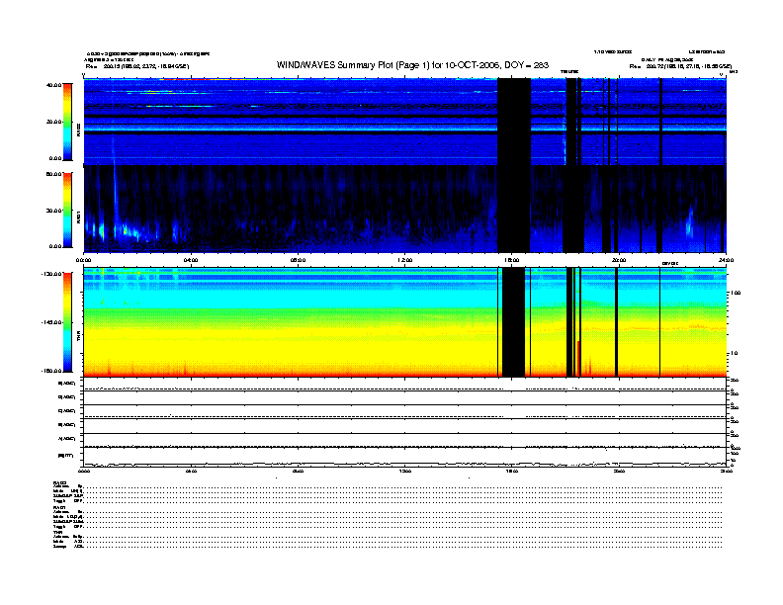This screenshot has height=605, width=783.
Task: Click the 12:00 tick label below RAD1 spectrogram
Action: [x=405, y=260]
